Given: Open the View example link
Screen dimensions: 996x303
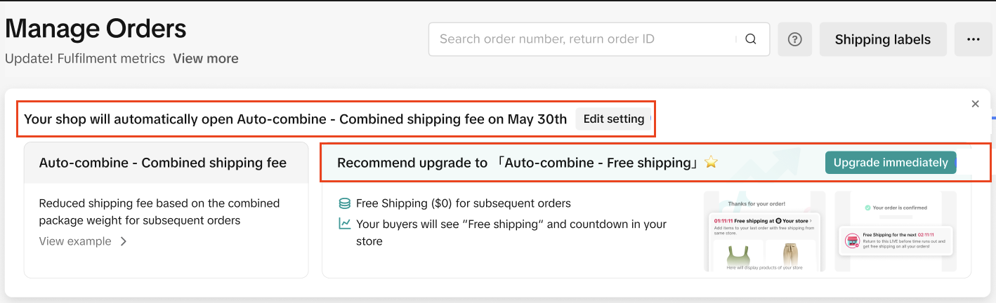Looking at the screenshot, I should (75, 241).
